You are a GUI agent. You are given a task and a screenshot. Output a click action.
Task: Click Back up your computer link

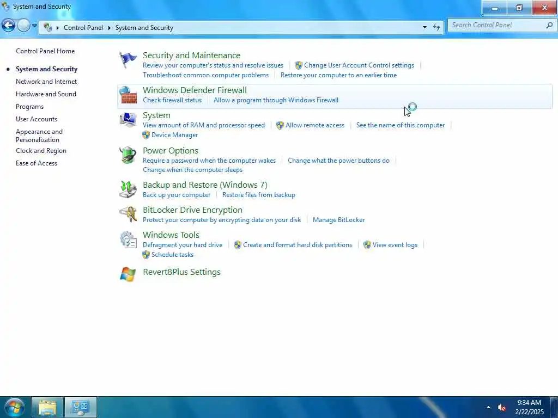pyautogui.click(x=177, y=195)
